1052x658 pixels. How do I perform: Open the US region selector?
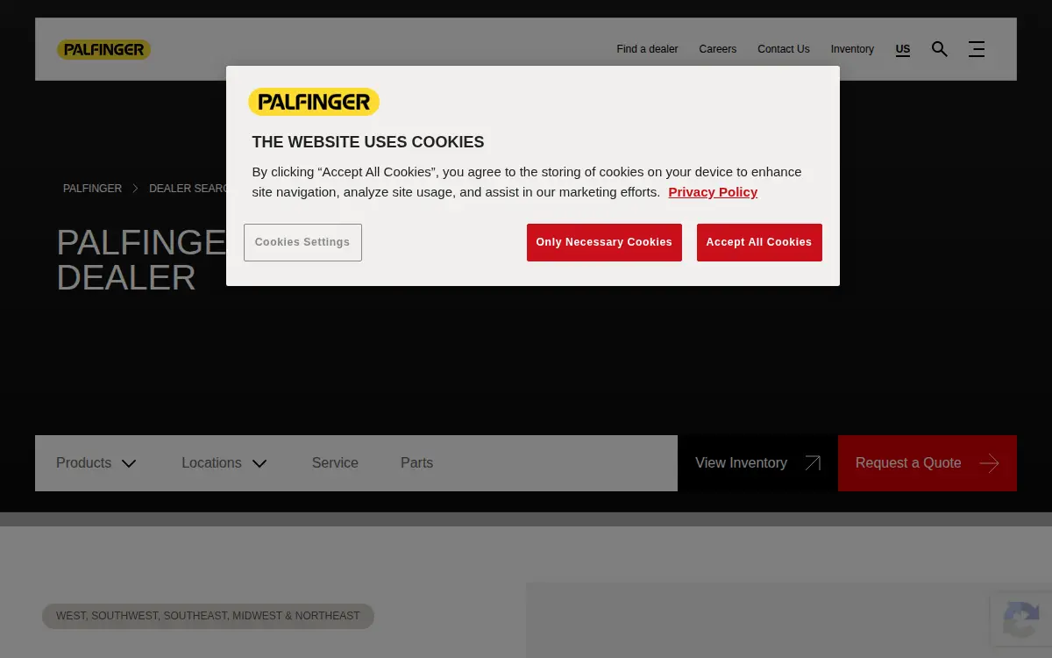[903, 49]
